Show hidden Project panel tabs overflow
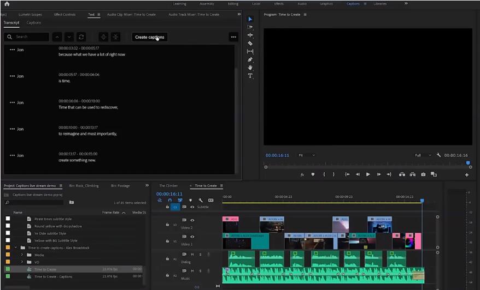Screen dimensions: 480x290 pyautogui.click(x=147, y=185)
